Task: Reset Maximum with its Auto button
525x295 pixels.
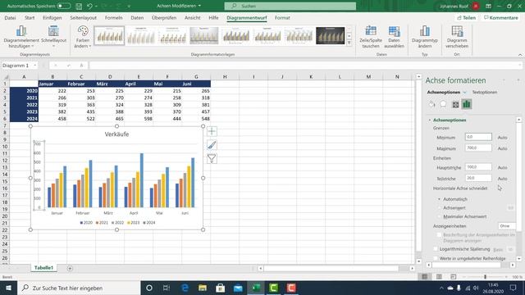Action: tap(502, 148)
